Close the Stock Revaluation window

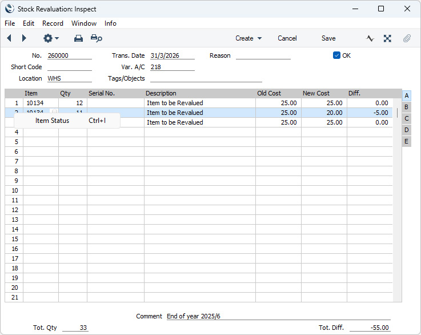(407, 9)
